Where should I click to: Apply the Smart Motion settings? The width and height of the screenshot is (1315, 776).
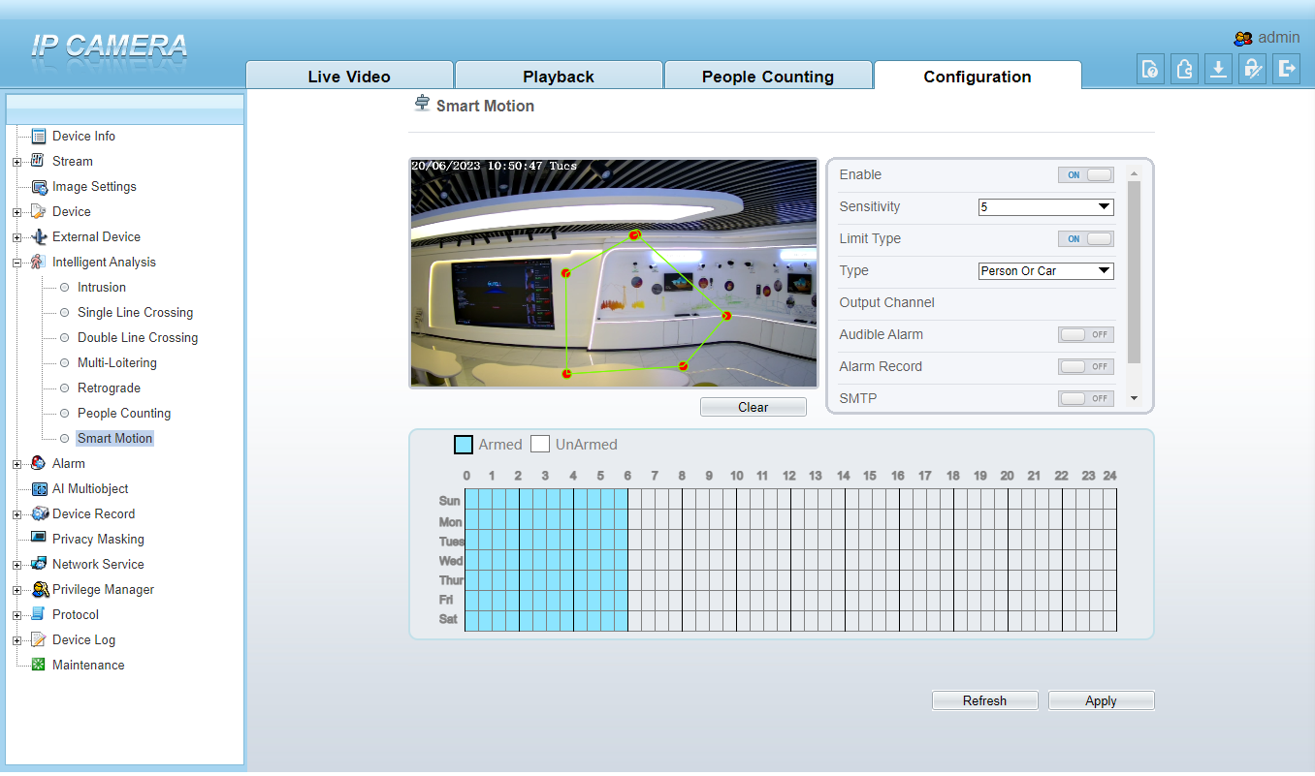click(1101, 699)
